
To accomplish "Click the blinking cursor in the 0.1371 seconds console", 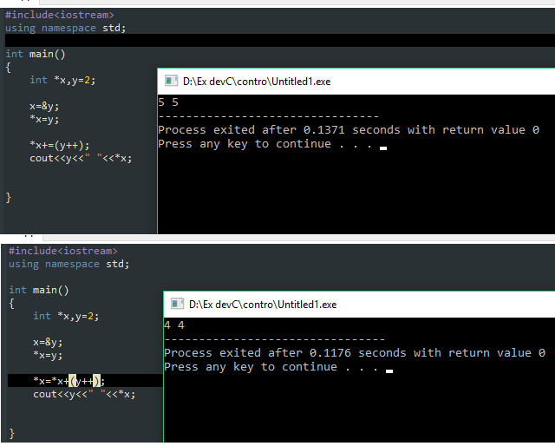I will point(383,148).
